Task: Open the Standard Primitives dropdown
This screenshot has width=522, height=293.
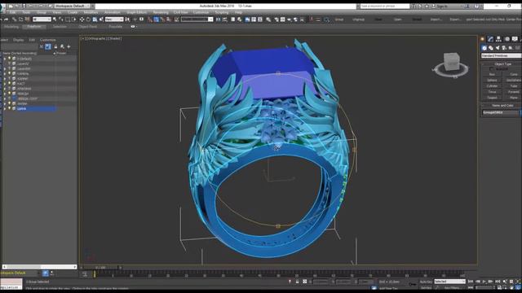Action: (x=502, y=56)
